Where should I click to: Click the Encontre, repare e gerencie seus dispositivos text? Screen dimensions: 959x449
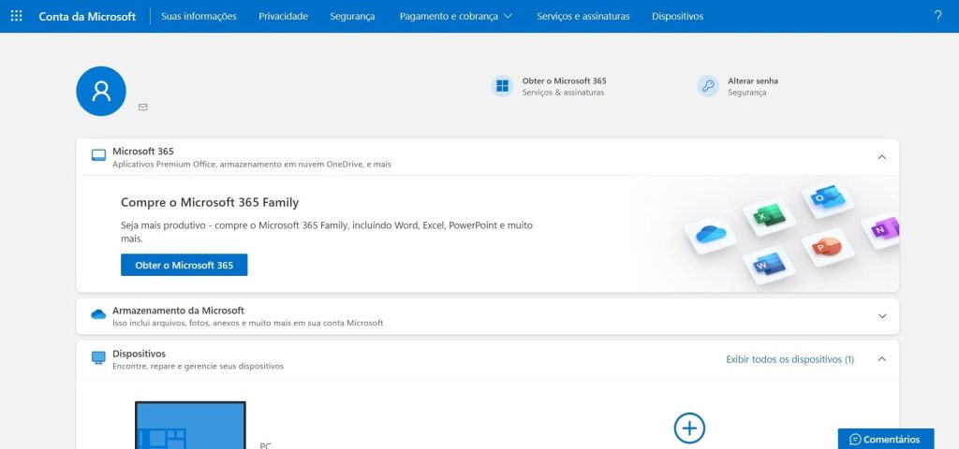pyautogui.click(x=199, y=367)
